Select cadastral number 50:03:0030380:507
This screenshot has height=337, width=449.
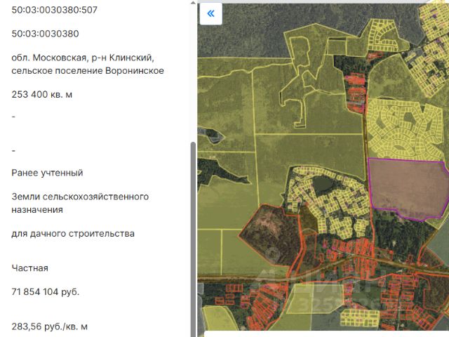55,10
